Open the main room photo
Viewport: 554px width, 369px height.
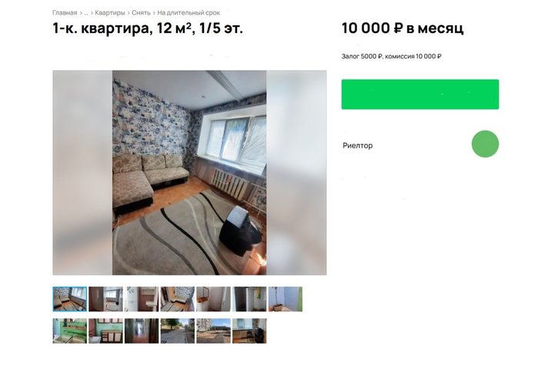tap(189, 173)
